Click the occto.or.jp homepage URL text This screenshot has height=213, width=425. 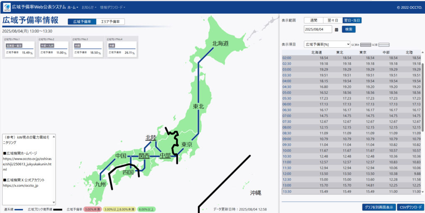(x=27, y=164)
